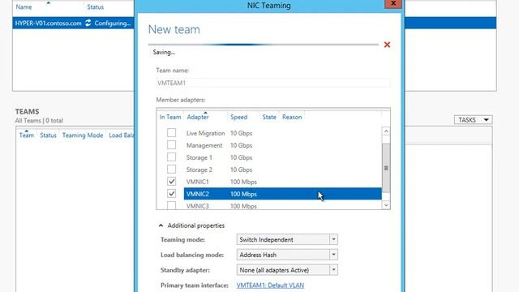519x292 pixels.
Task: Click adapter list scrollbar up arrow
Action: (386, 131)
